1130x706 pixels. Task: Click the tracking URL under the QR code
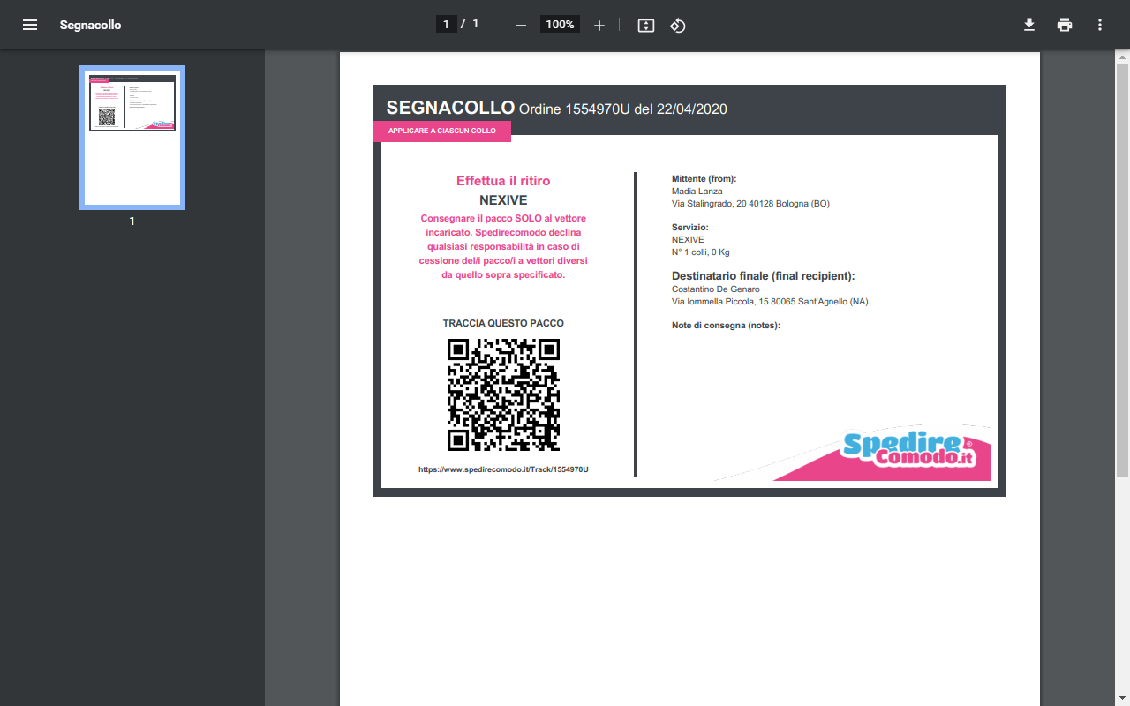pyautogui.click(x=503, y=469)
